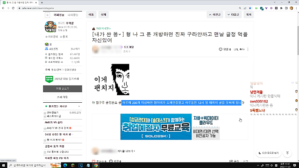Open the Windows Start menu
The height and width of the screenshot is (168, 299).
(x=3, y=165)
